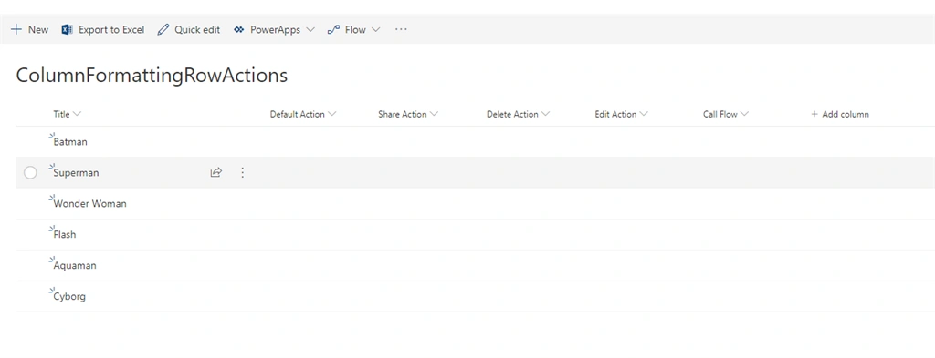The height and width of the screenshot is (358, 935).
Task: Open the Delete Action column dropdown
Action: click(546, 114)
